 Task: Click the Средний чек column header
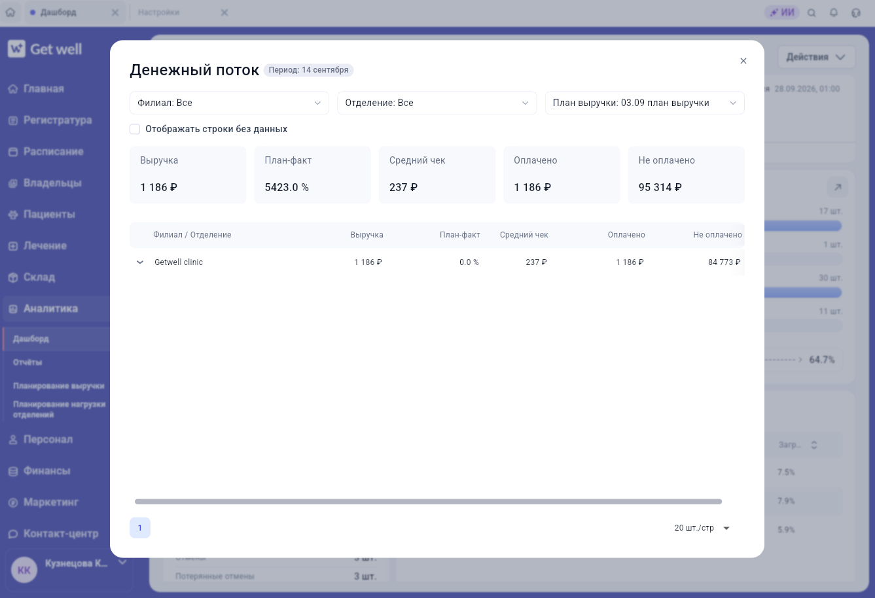524,235
